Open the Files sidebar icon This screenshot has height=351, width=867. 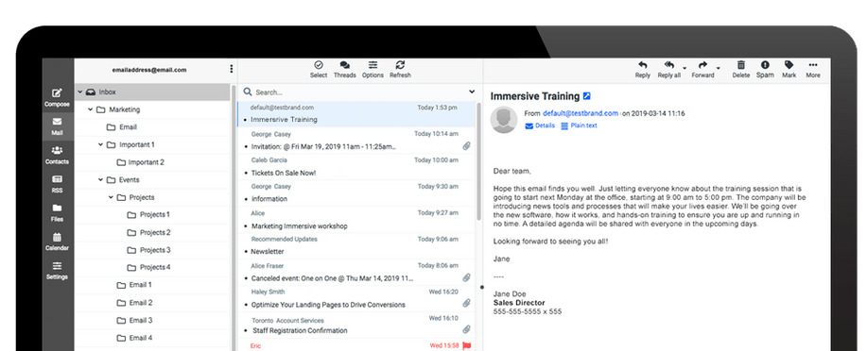point(57,209)
